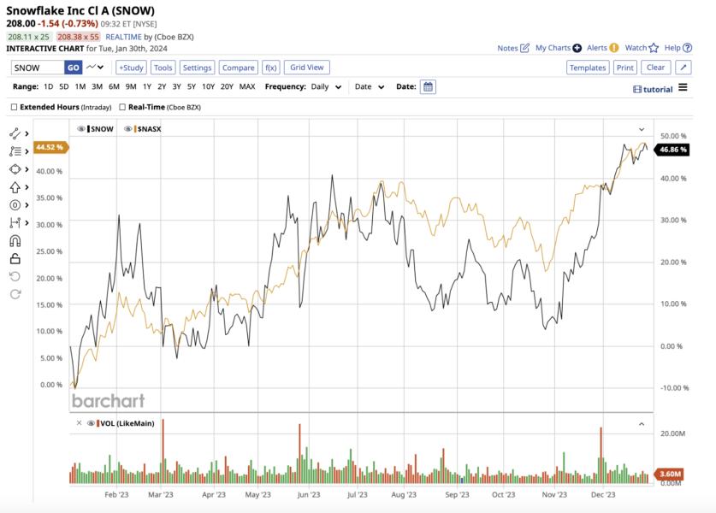
Task: Click the 46.86 % price label
Action: click(x=672, y=150)
